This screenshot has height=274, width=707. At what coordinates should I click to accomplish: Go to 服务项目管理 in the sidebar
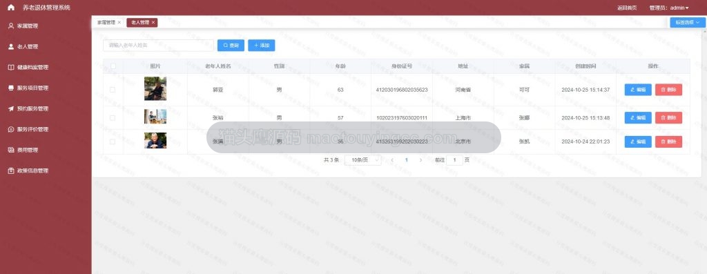coord(32,88)
